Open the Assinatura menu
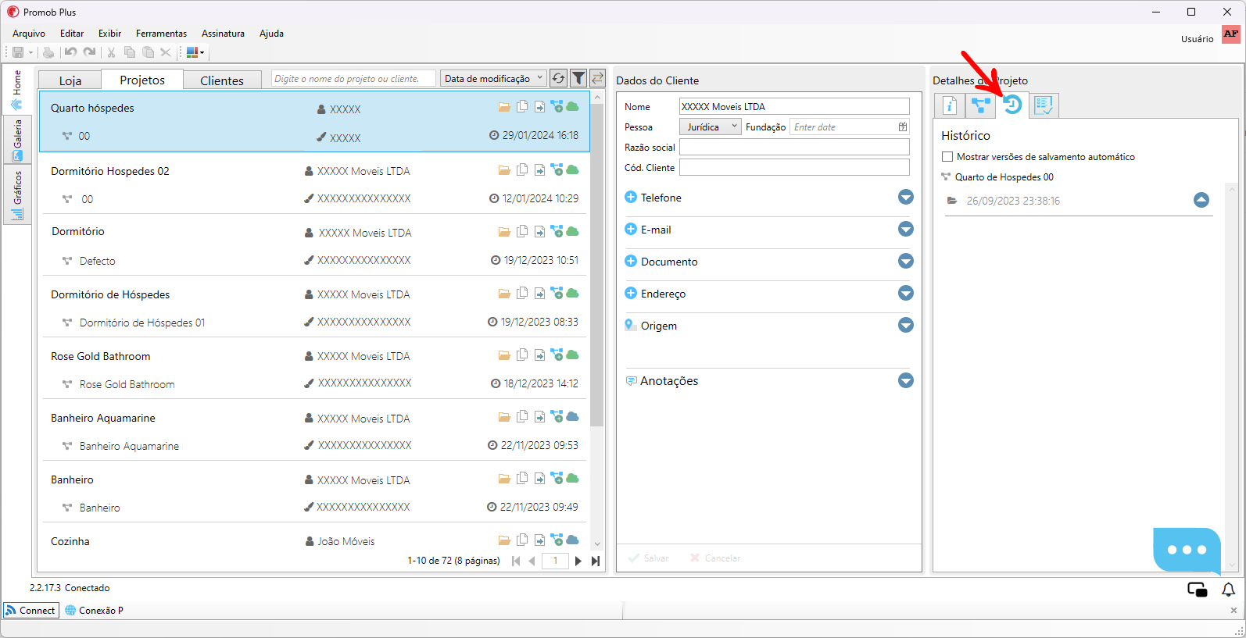The height and width of the screenshot is (638, 1246). pyautogui.click(x=223, y=34)
